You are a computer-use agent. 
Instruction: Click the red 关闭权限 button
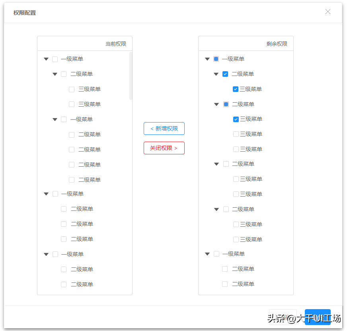[x=164, y=148]
